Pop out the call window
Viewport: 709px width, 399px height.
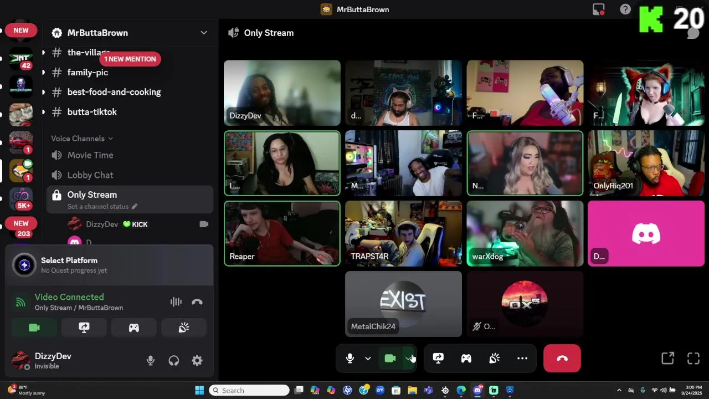point(667,359)
